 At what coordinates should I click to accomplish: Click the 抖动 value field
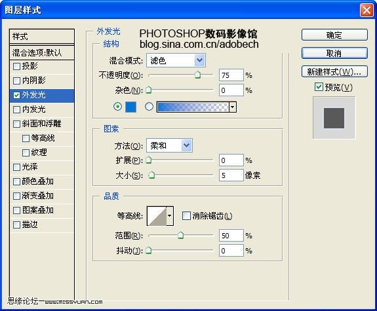tap(231, 251)
